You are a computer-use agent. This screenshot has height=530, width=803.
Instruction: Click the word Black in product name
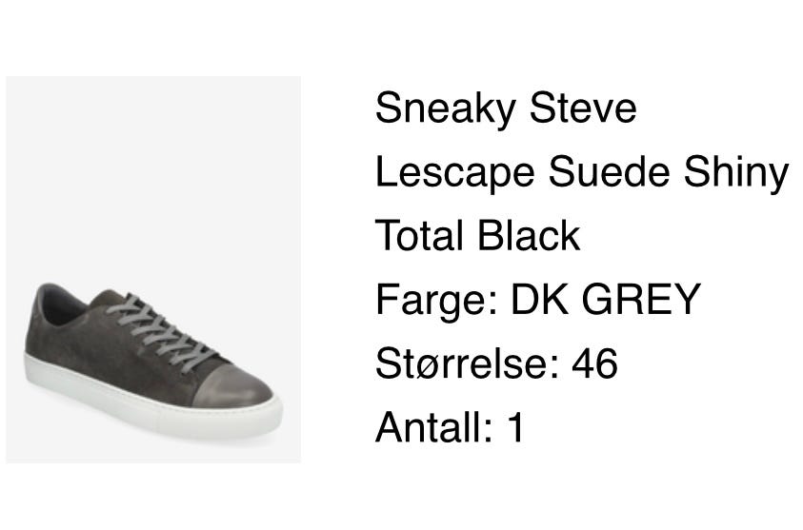[529, 235]
